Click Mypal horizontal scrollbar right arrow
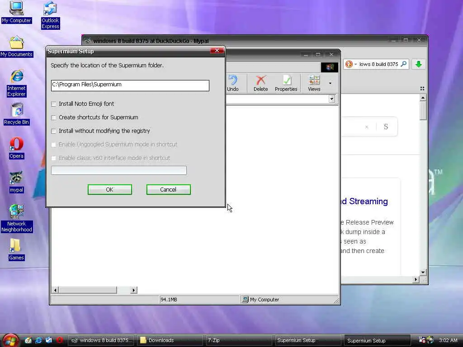 pos(416,279)
